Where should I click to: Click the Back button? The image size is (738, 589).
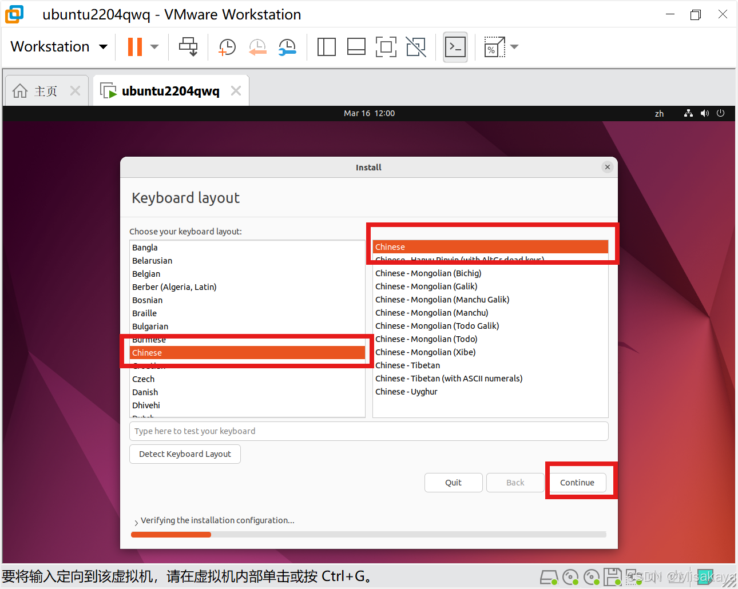pyautogui.click(x=515, y=483)
